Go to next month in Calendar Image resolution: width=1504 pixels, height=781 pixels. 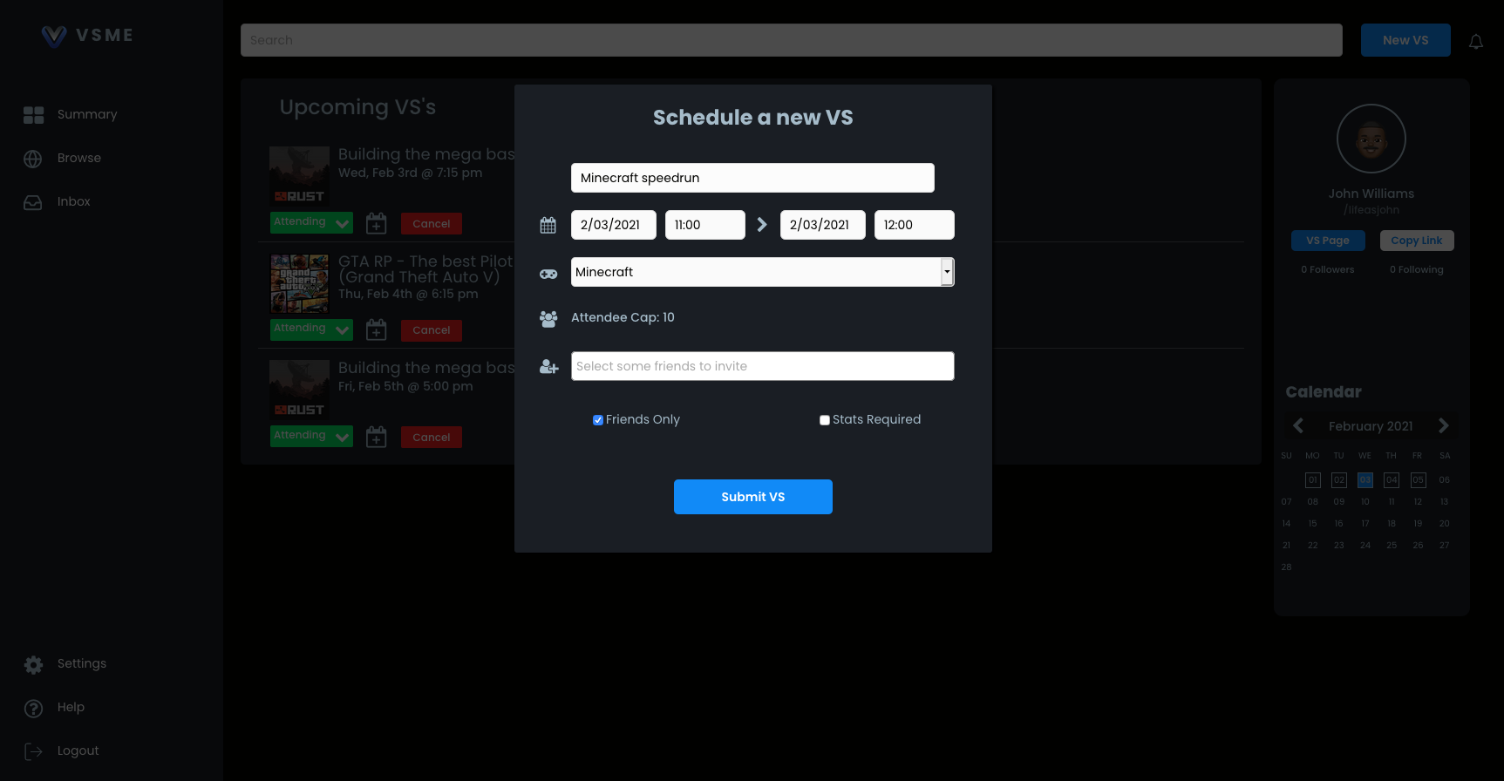pyautogui.click(x=1444, y=425)
